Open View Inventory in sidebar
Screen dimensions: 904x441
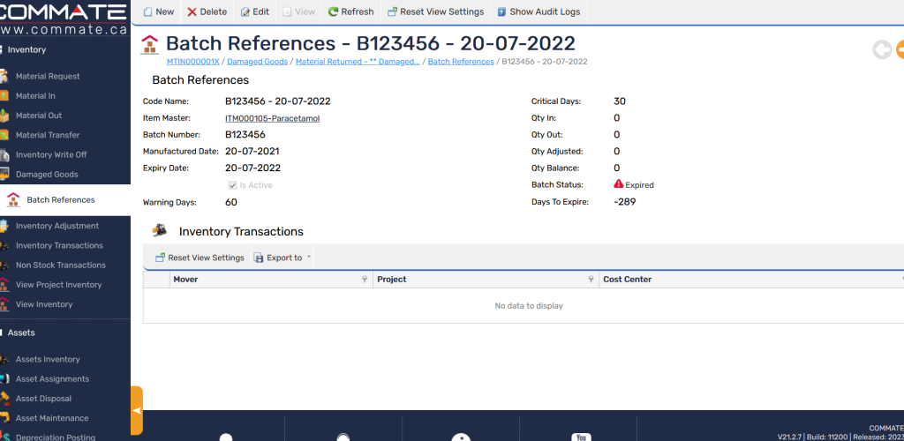pos(44,304)
